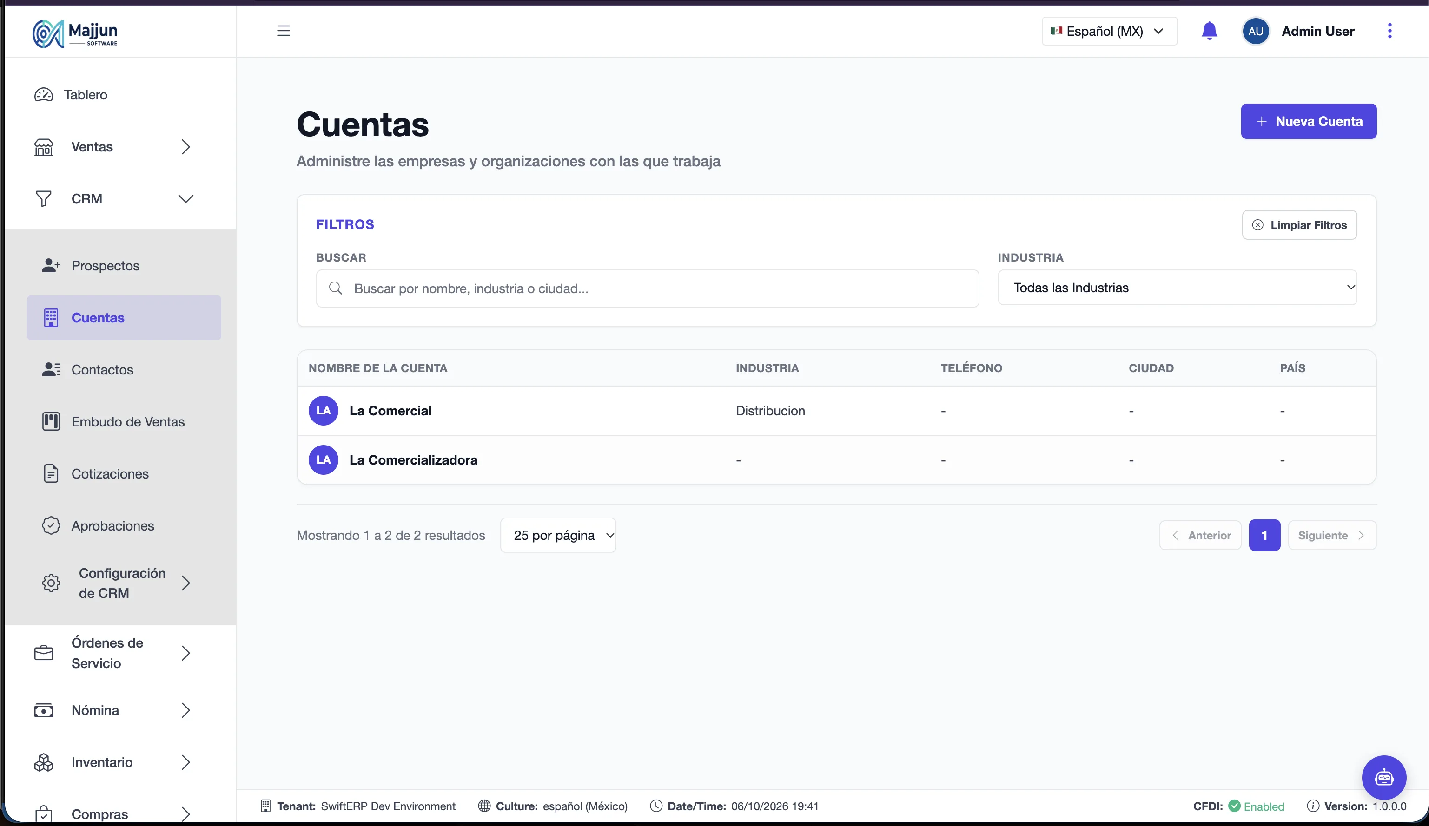The image size is (1429, 826).
Task: Click the Siguiente pagination button
Action: point(1332,535)
